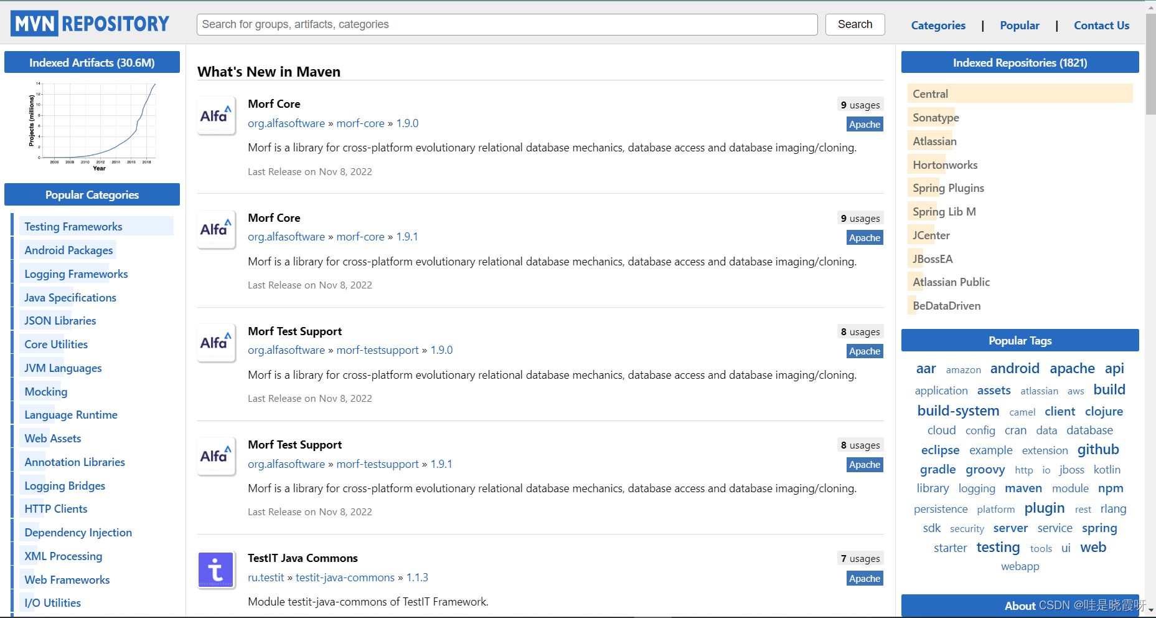This screenshot has height=618, width=1156.
Task: Select the Atlassian Public repository
Action: coord(951,282)
